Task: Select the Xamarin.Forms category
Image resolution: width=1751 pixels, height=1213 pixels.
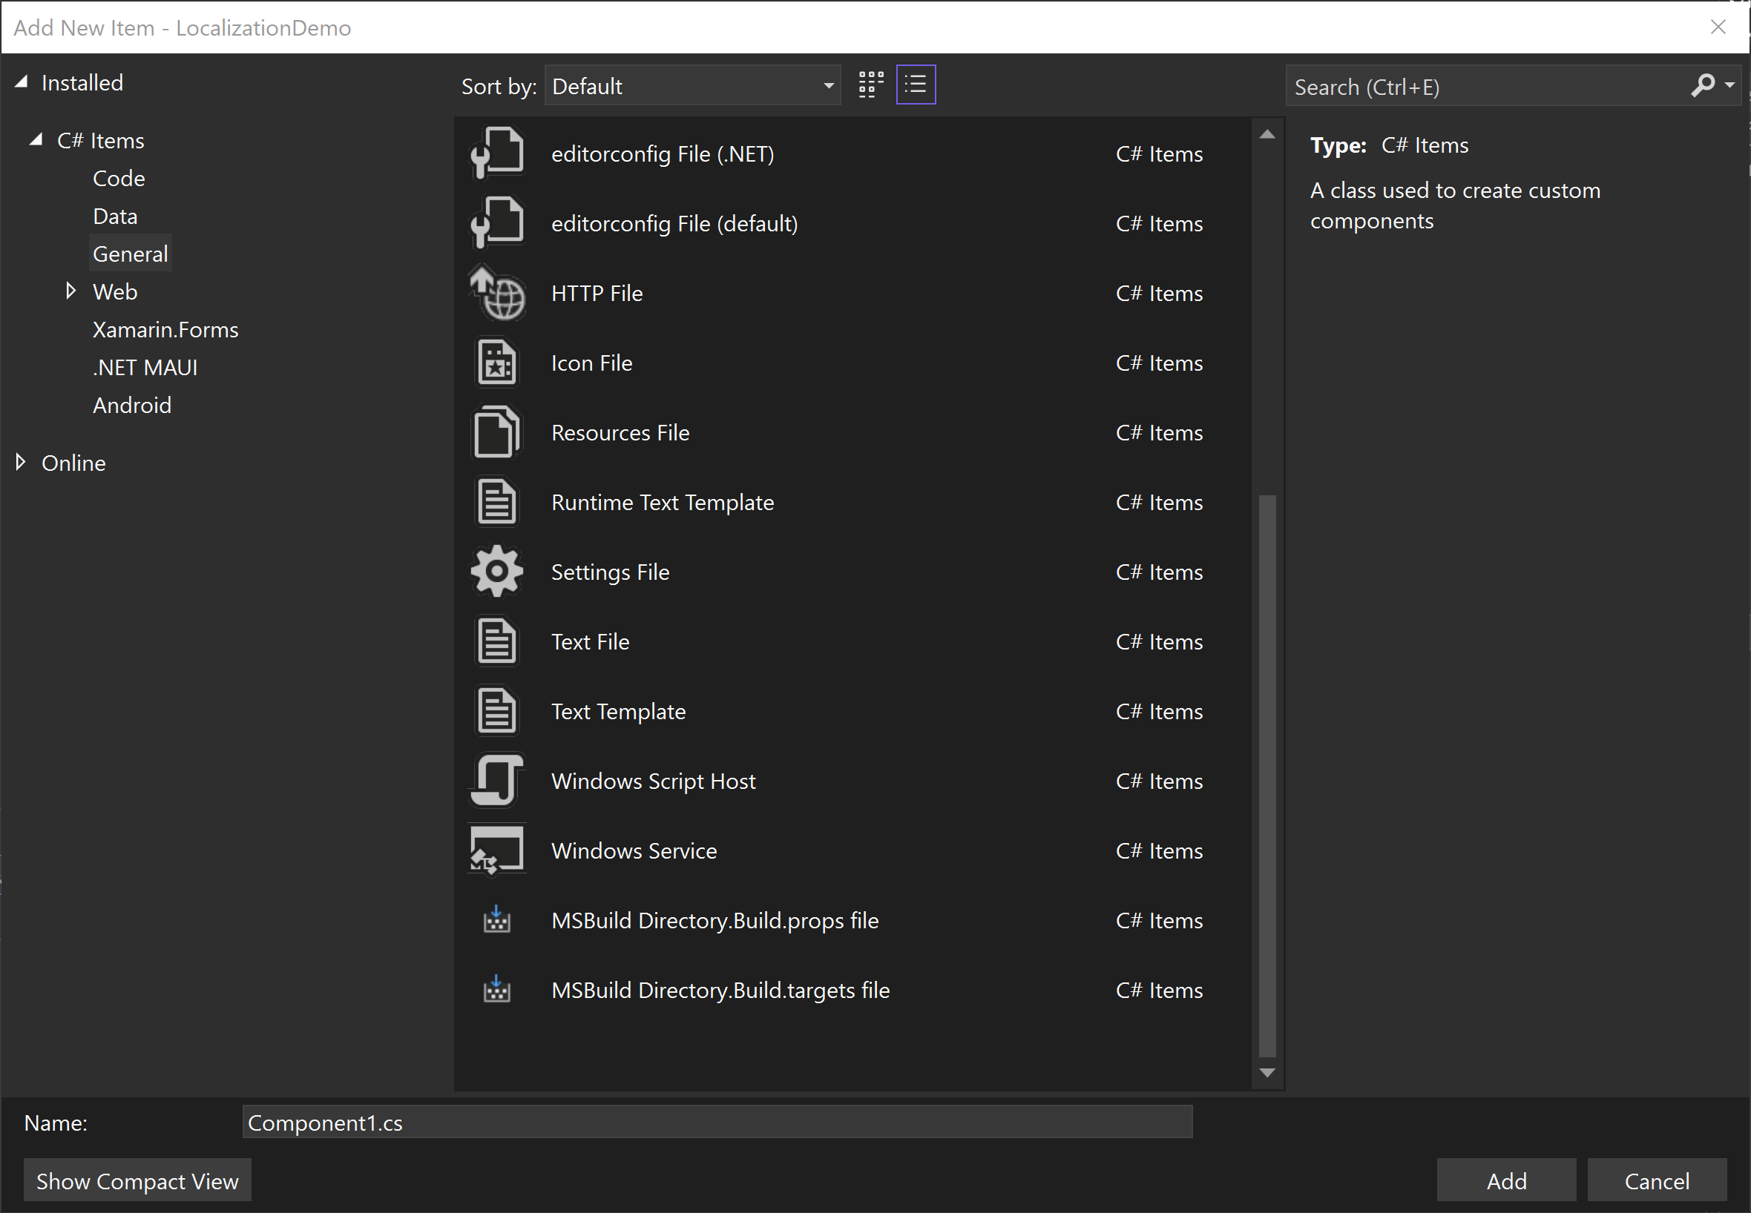Action: (x=165, y=329)
